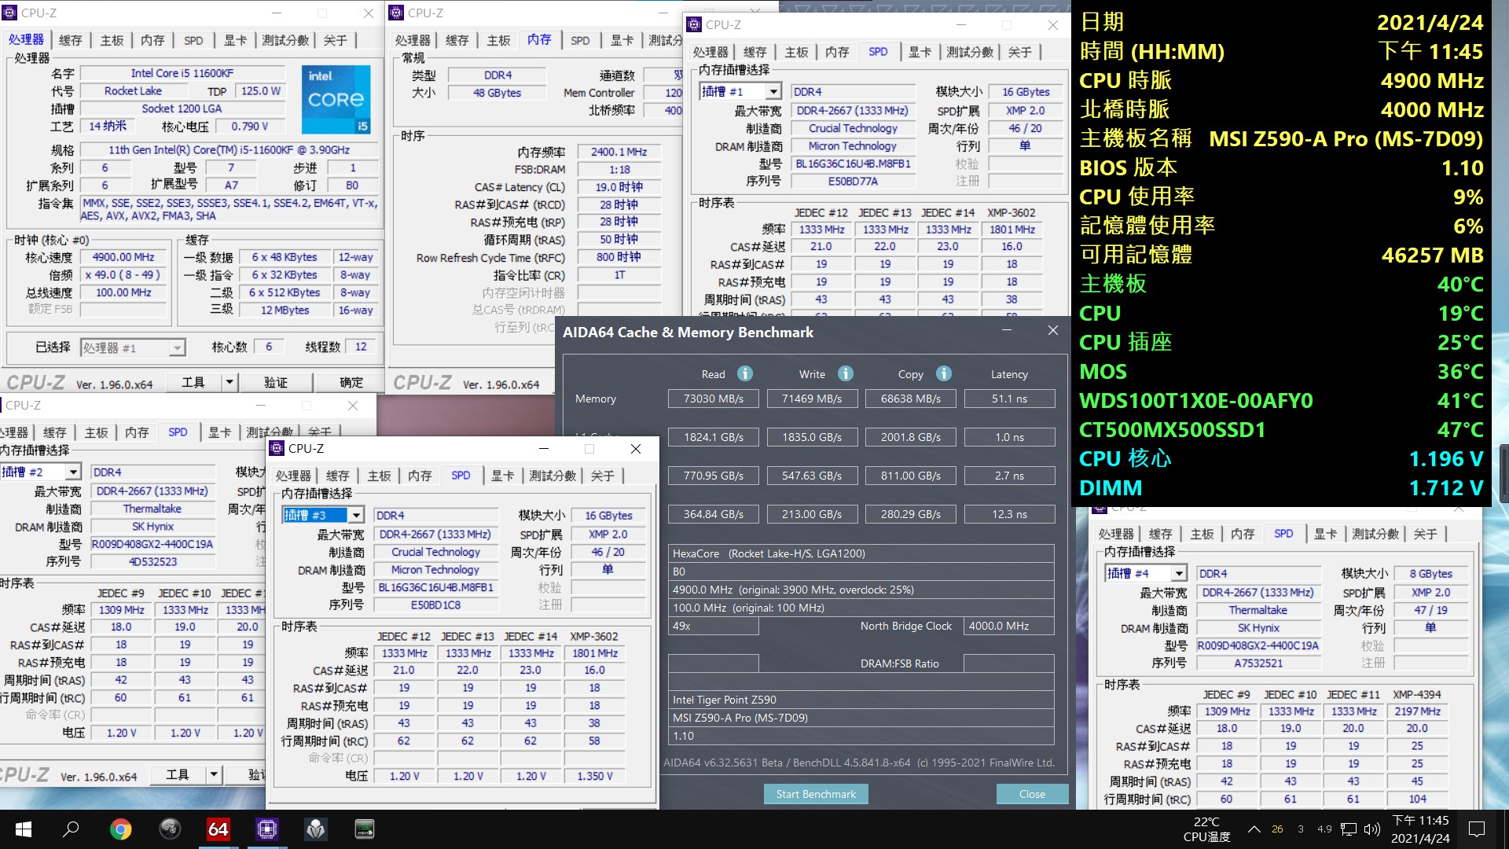Open the slot #1 memory slot dropdown
This screenshot has height=849, width=1509.
(x=773, y=92)
